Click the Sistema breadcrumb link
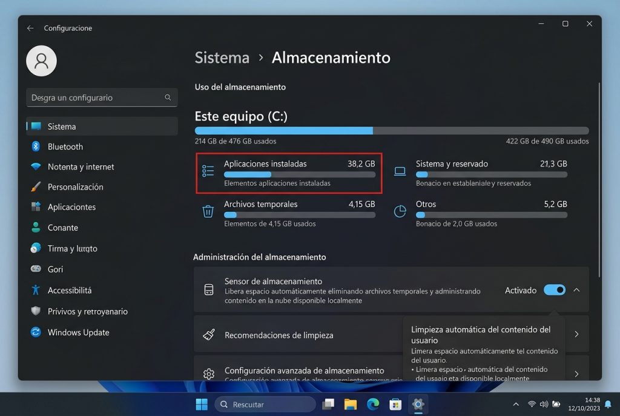This screenshot has height=416, width=620. [222, 58]
